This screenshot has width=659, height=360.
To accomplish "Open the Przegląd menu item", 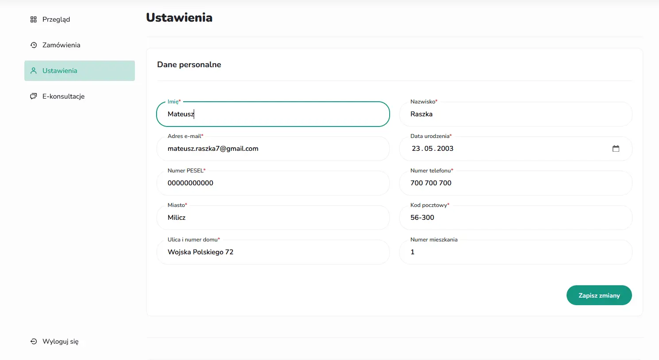I will point(56,19).
